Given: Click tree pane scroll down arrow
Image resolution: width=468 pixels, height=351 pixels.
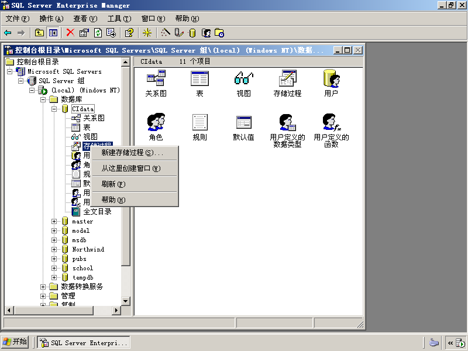Looking at the screenshot, I should (x=126, y=301).
